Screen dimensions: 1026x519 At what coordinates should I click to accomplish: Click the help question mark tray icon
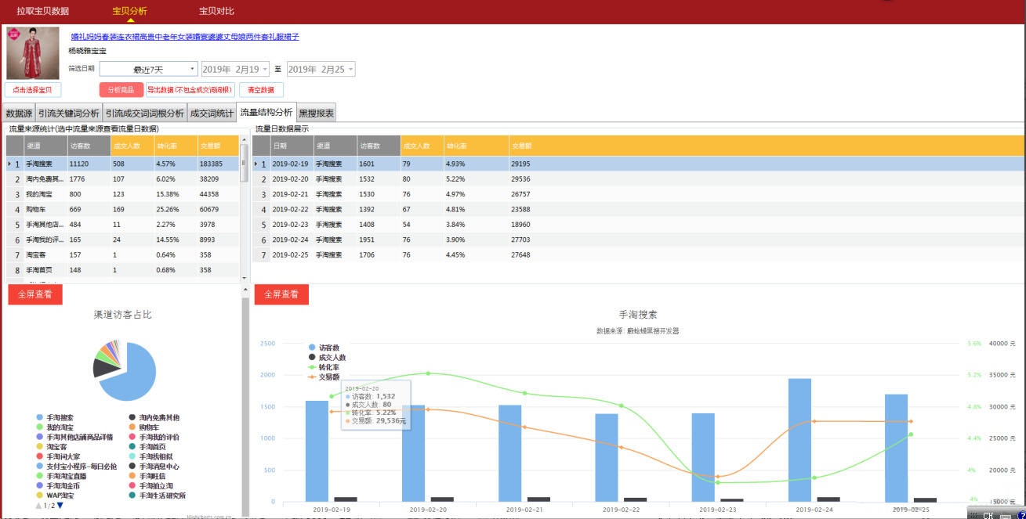pyautogui.click(x=1021, y=514)
